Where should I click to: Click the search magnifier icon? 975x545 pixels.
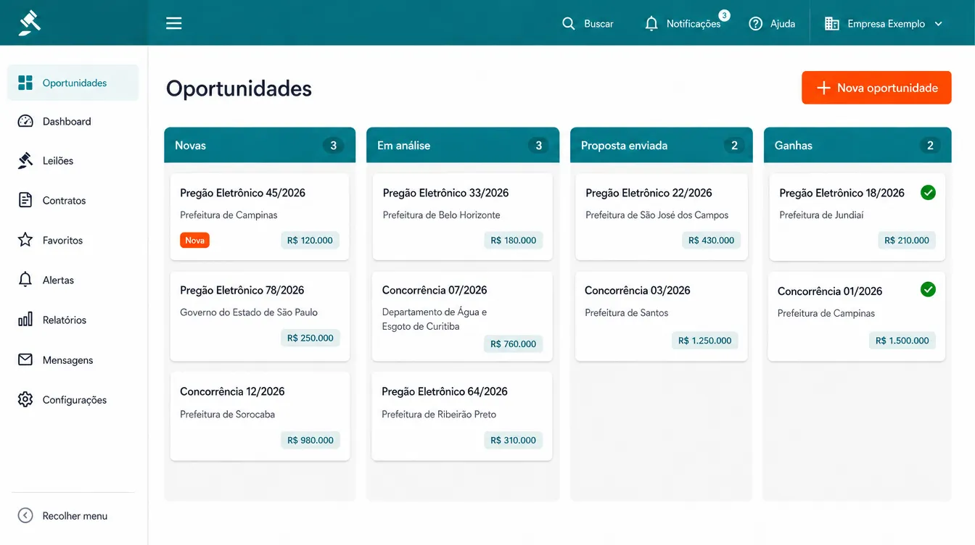pos(569,24)
